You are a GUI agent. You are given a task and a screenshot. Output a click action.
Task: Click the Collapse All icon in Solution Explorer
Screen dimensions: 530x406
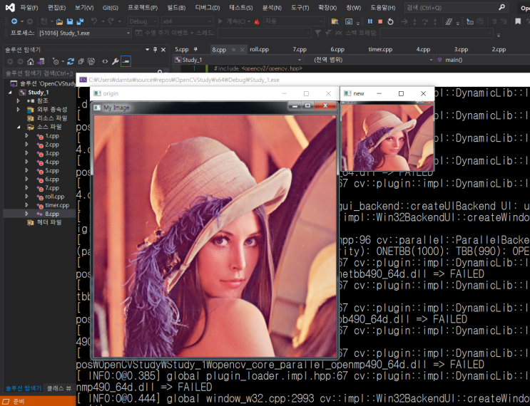tap(81, 61)
